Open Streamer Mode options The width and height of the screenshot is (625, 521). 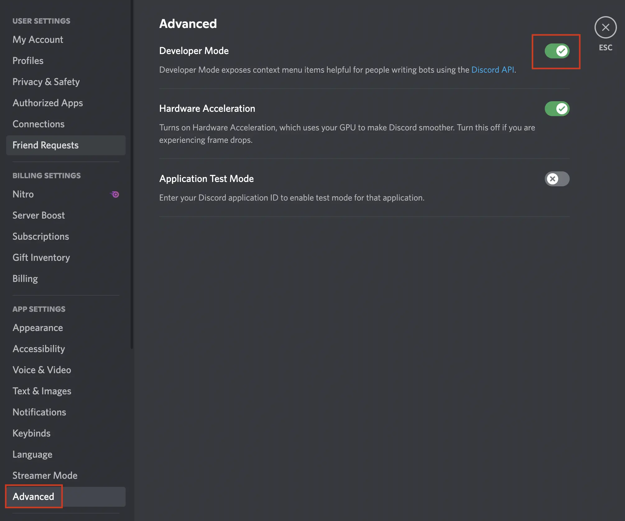point(45,475)
